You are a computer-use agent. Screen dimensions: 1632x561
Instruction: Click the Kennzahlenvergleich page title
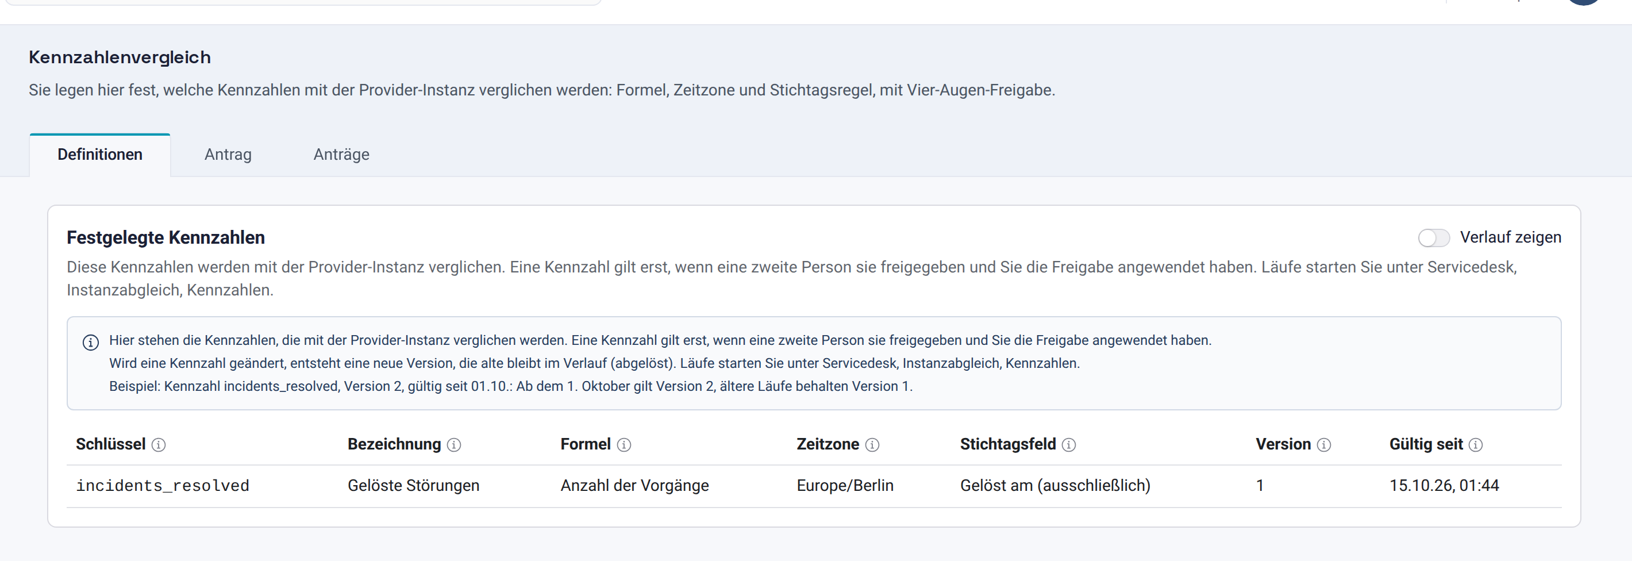tap(120, 57)
